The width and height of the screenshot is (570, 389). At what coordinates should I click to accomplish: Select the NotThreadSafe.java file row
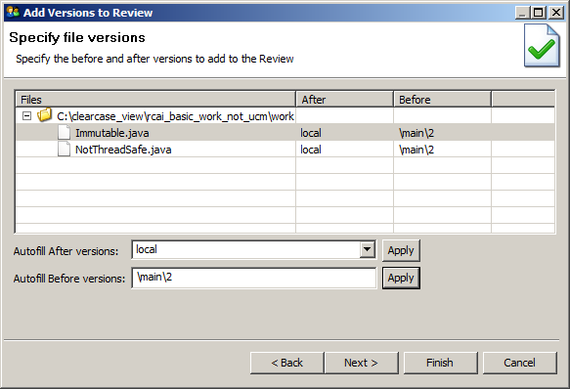(x=285, y=150)
